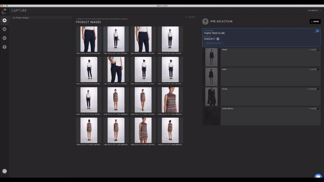This screenshot has width=324, height=182.
Task: Click the Digital Style Guide name
Action: (x=214, y=33)
